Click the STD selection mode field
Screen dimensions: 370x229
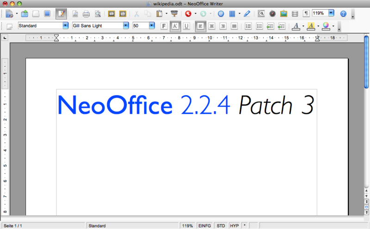tap(221, 226)
